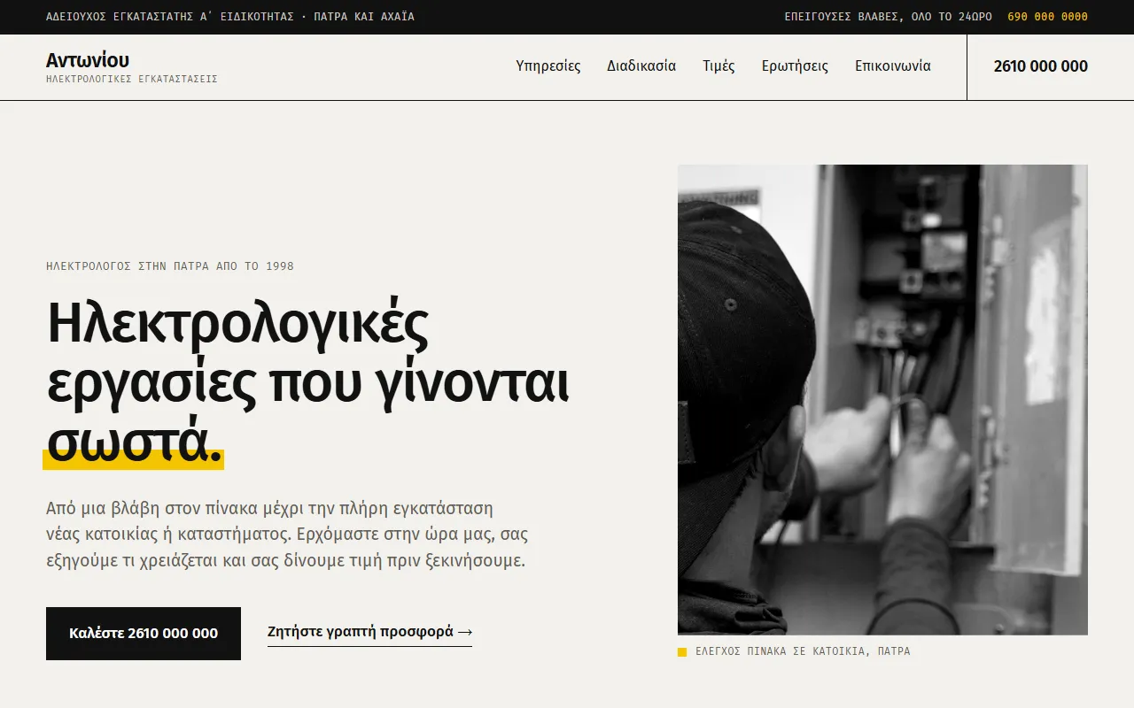Click the main headline Ηλεκτρολογικές εργασίες
The image size is (1134, 708).
click(307, 382)
